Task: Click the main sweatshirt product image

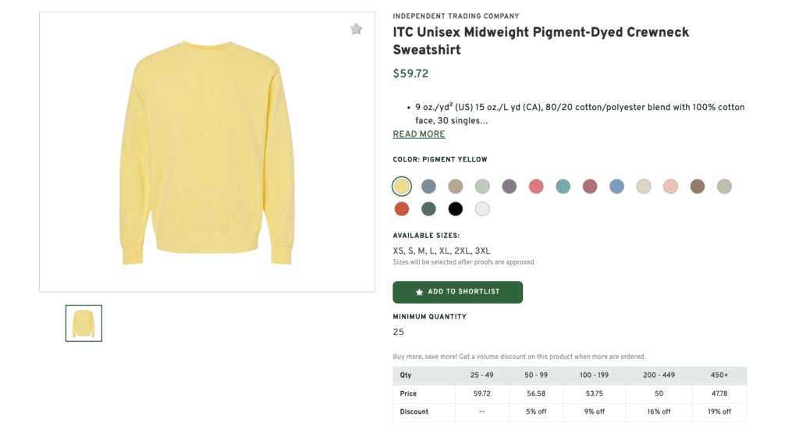Action: [x=207, y=152]
